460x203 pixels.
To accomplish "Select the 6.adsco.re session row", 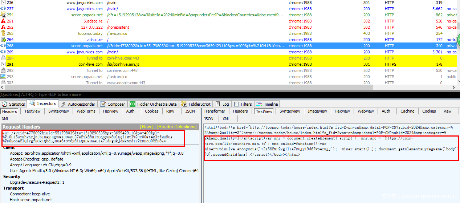I will (228, 21).
